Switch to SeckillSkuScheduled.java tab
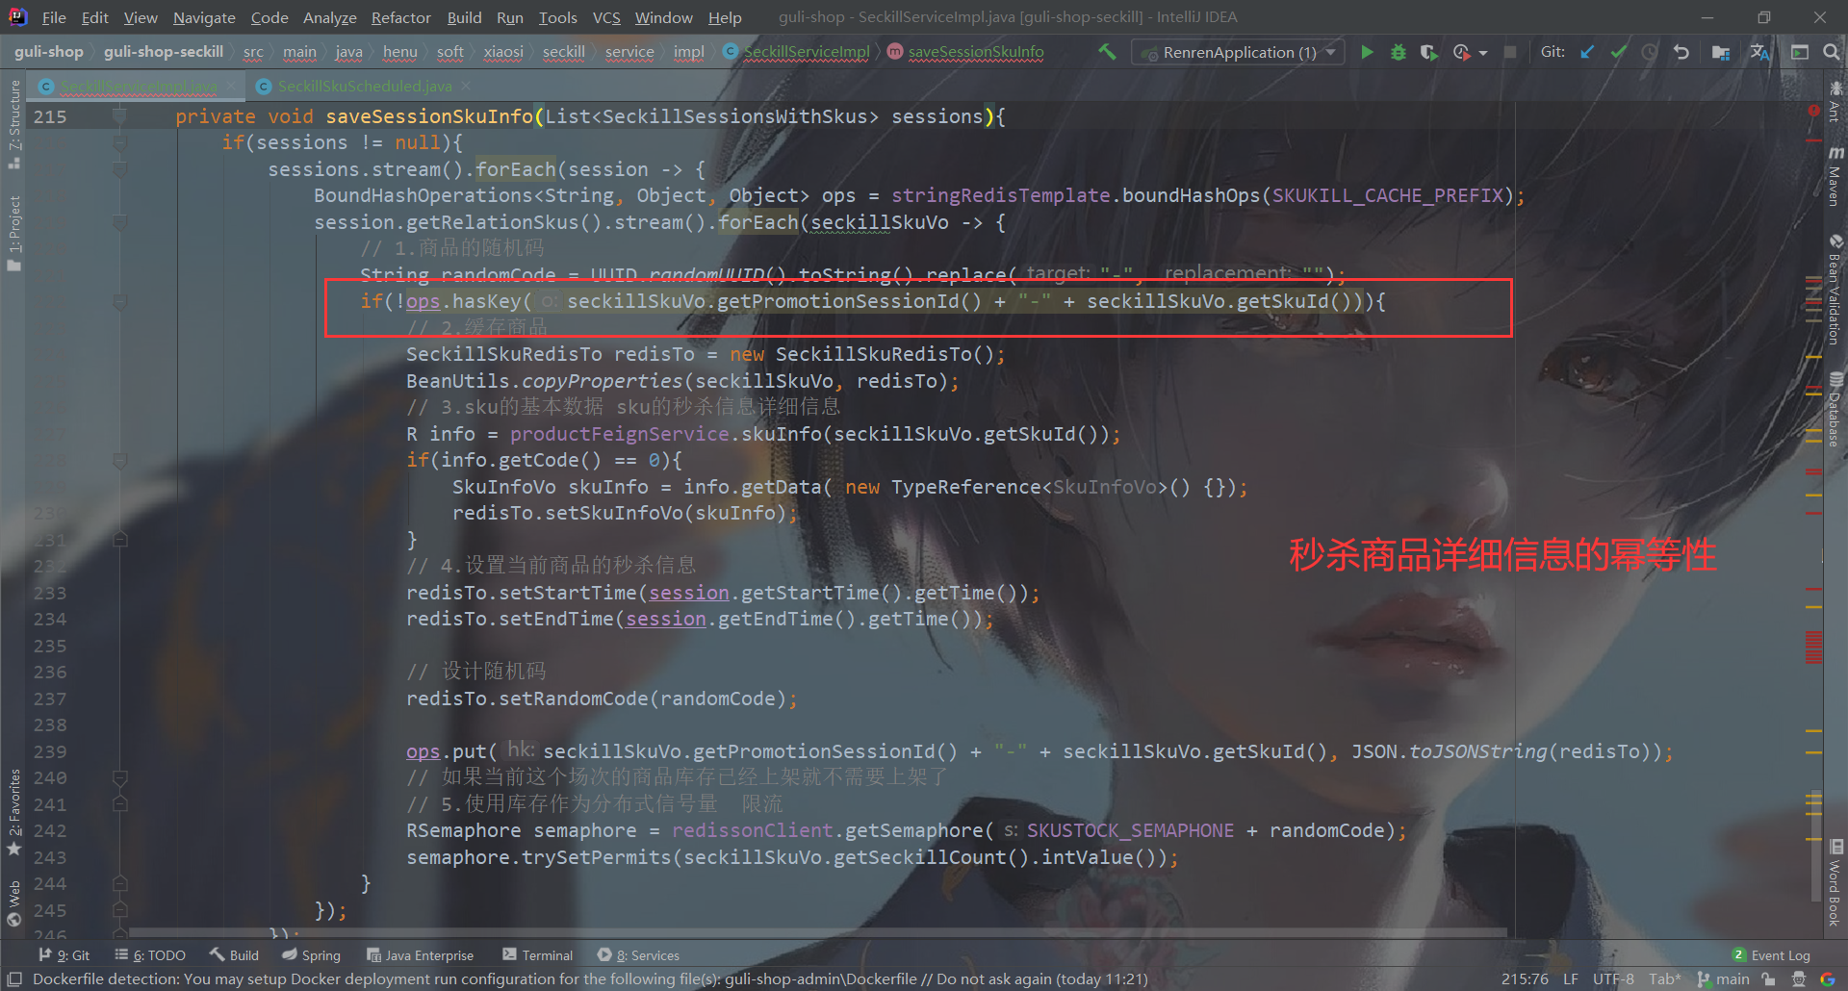The image size is (1848, 991). (x=365, y=87)
